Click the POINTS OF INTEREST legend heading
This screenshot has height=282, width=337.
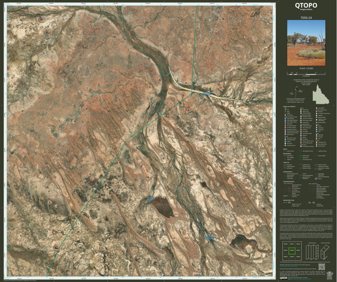pos(289,107)
